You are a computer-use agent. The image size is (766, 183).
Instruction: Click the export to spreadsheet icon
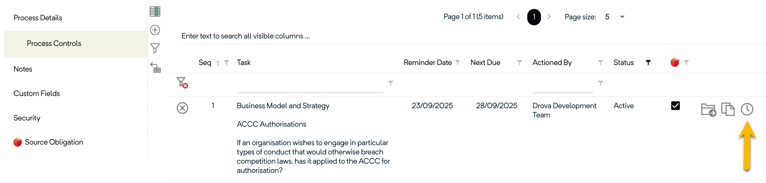coord(155,12)
